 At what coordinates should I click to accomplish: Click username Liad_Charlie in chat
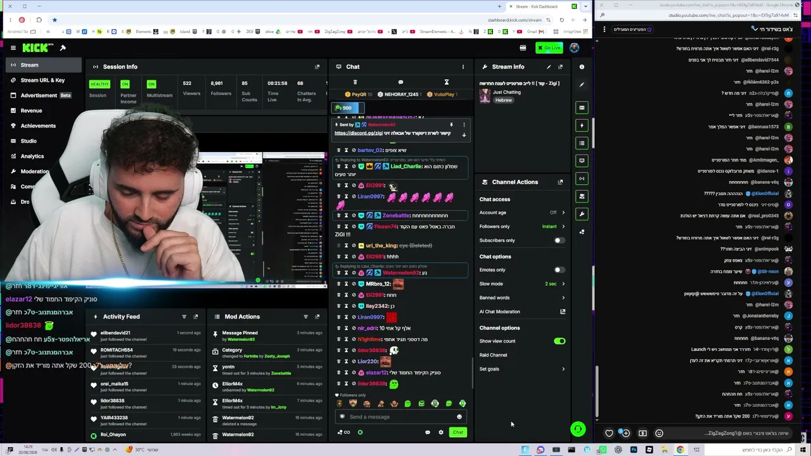point(405,167)
